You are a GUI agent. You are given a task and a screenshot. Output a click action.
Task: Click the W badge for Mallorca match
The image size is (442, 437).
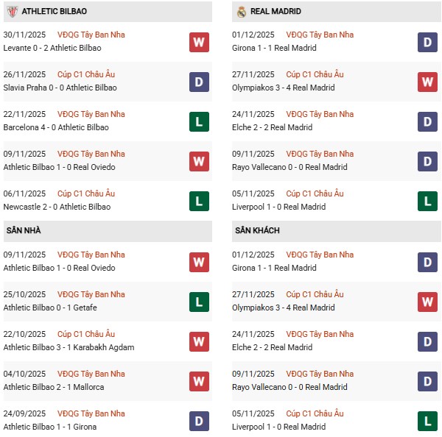click(x=199, y=381)
